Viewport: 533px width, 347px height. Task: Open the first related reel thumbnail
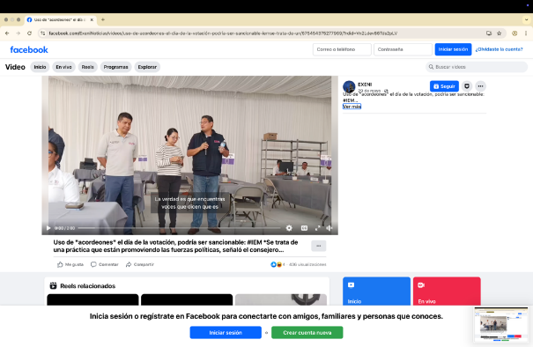93,299
